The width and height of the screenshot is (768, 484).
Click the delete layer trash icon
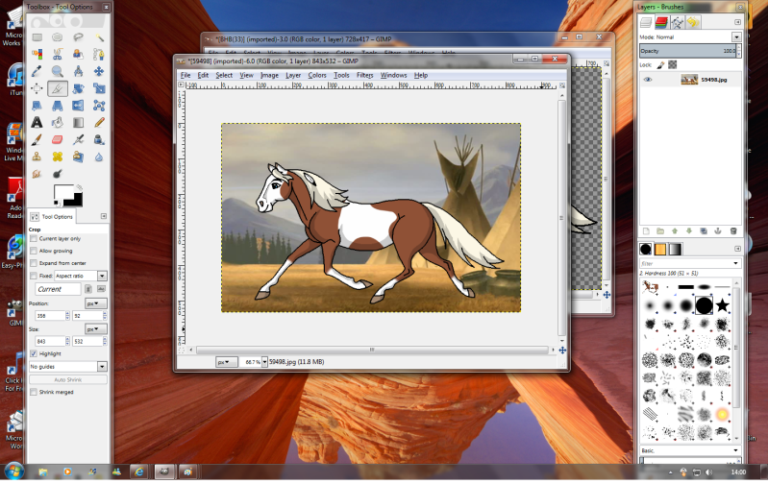pyautogui.click(x=732, y=231)
